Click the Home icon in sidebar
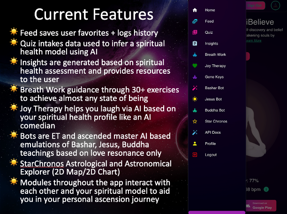This screenshot has width=287, height=214. pyautogui.click(x=195, y=10)
